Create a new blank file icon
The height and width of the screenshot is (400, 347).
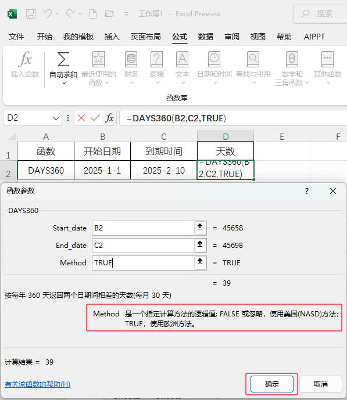[93, 14]
